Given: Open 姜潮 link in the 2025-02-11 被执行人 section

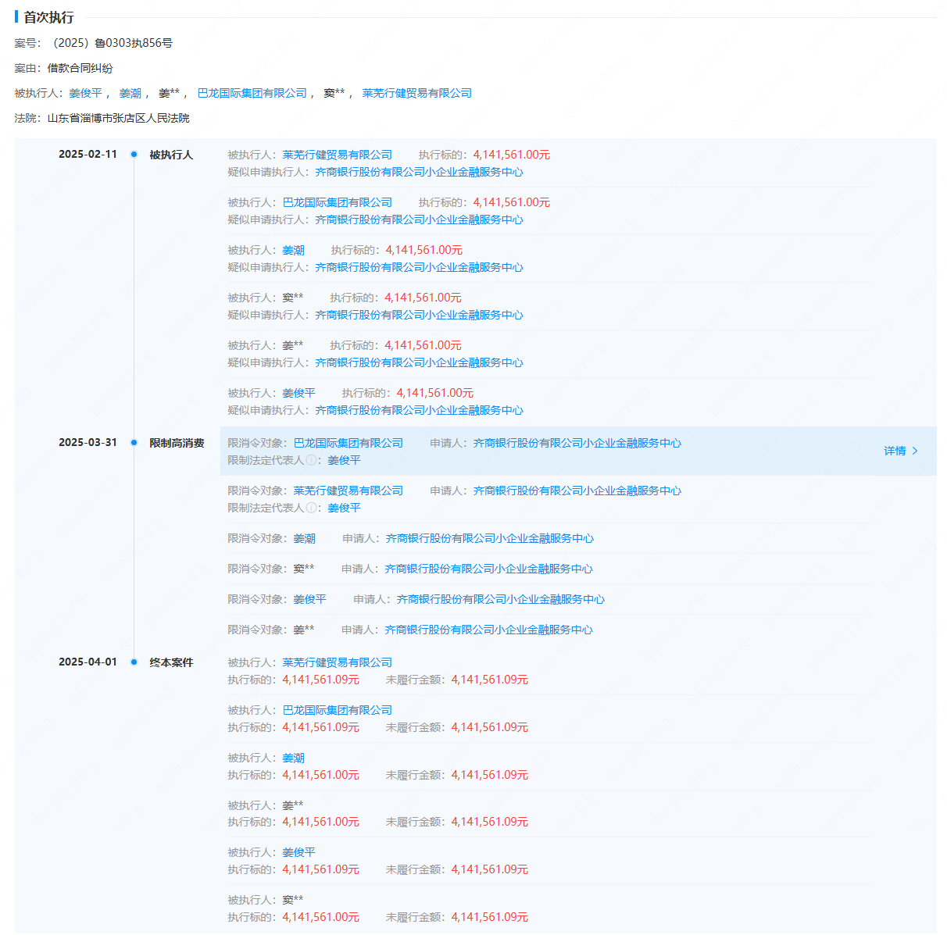Looking at the screenshot, I should click(294, 251).
